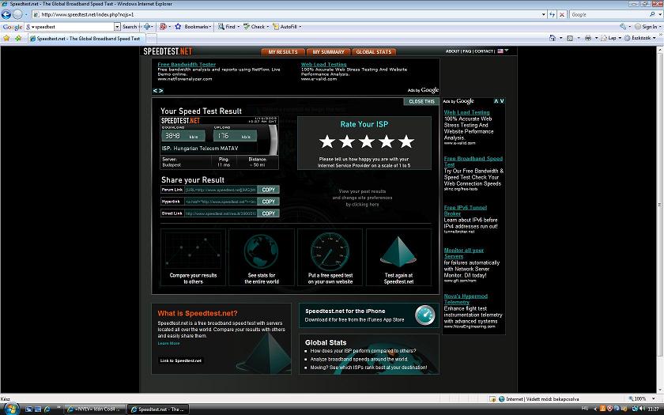Click the Google Toolbar wrench settings icon
The image size is (664, 415).
click(x=623, y=26)
